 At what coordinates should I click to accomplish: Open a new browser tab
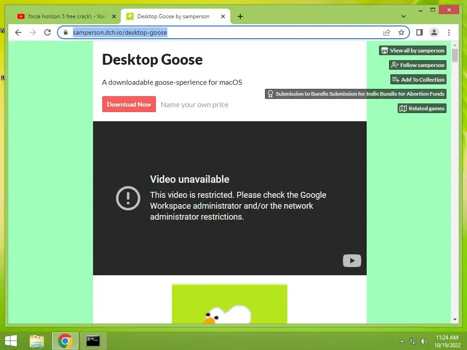[x=240, y=16]
